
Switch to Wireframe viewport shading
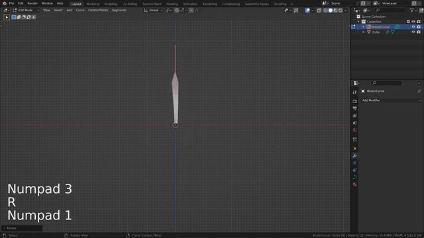coord(325,11)
